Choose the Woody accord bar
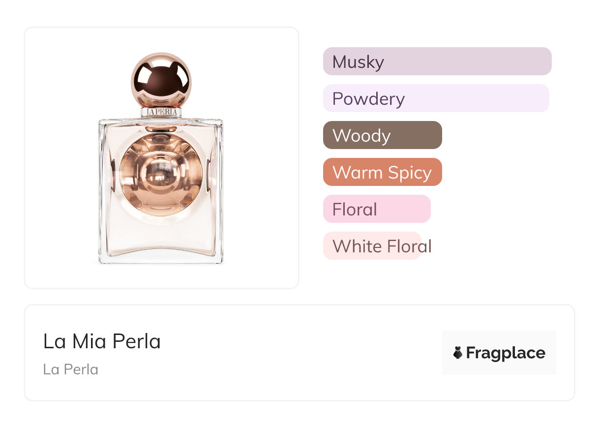 (382, 135)
